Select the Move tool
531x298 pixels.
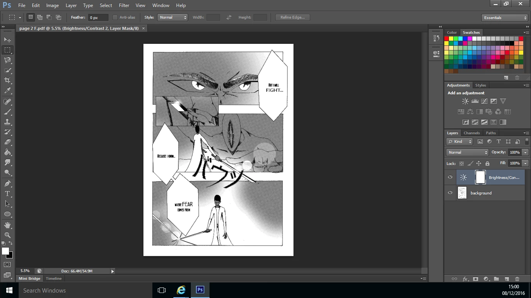pyautogui.click(x=7, y=40)
